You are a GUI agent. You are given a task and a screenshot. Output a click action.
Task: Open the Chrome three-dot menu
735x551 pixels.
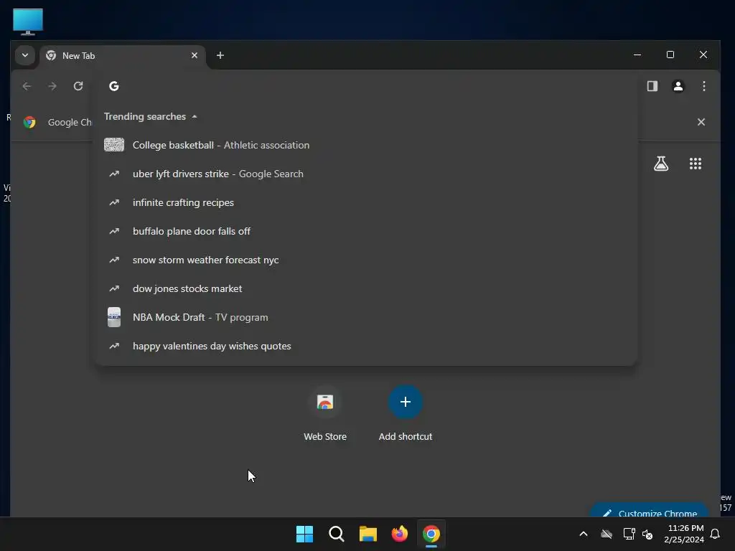703,86
